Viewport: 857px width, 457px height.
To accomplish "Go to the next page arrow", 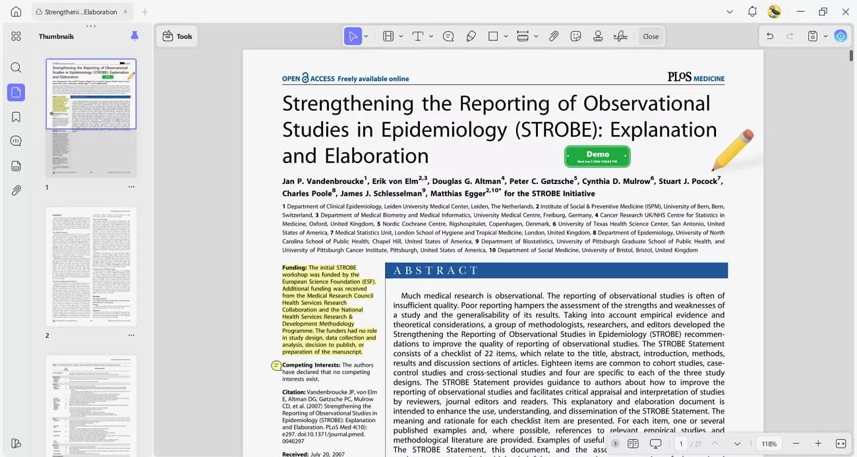I will pyautogui.click(x=737, y=444).
